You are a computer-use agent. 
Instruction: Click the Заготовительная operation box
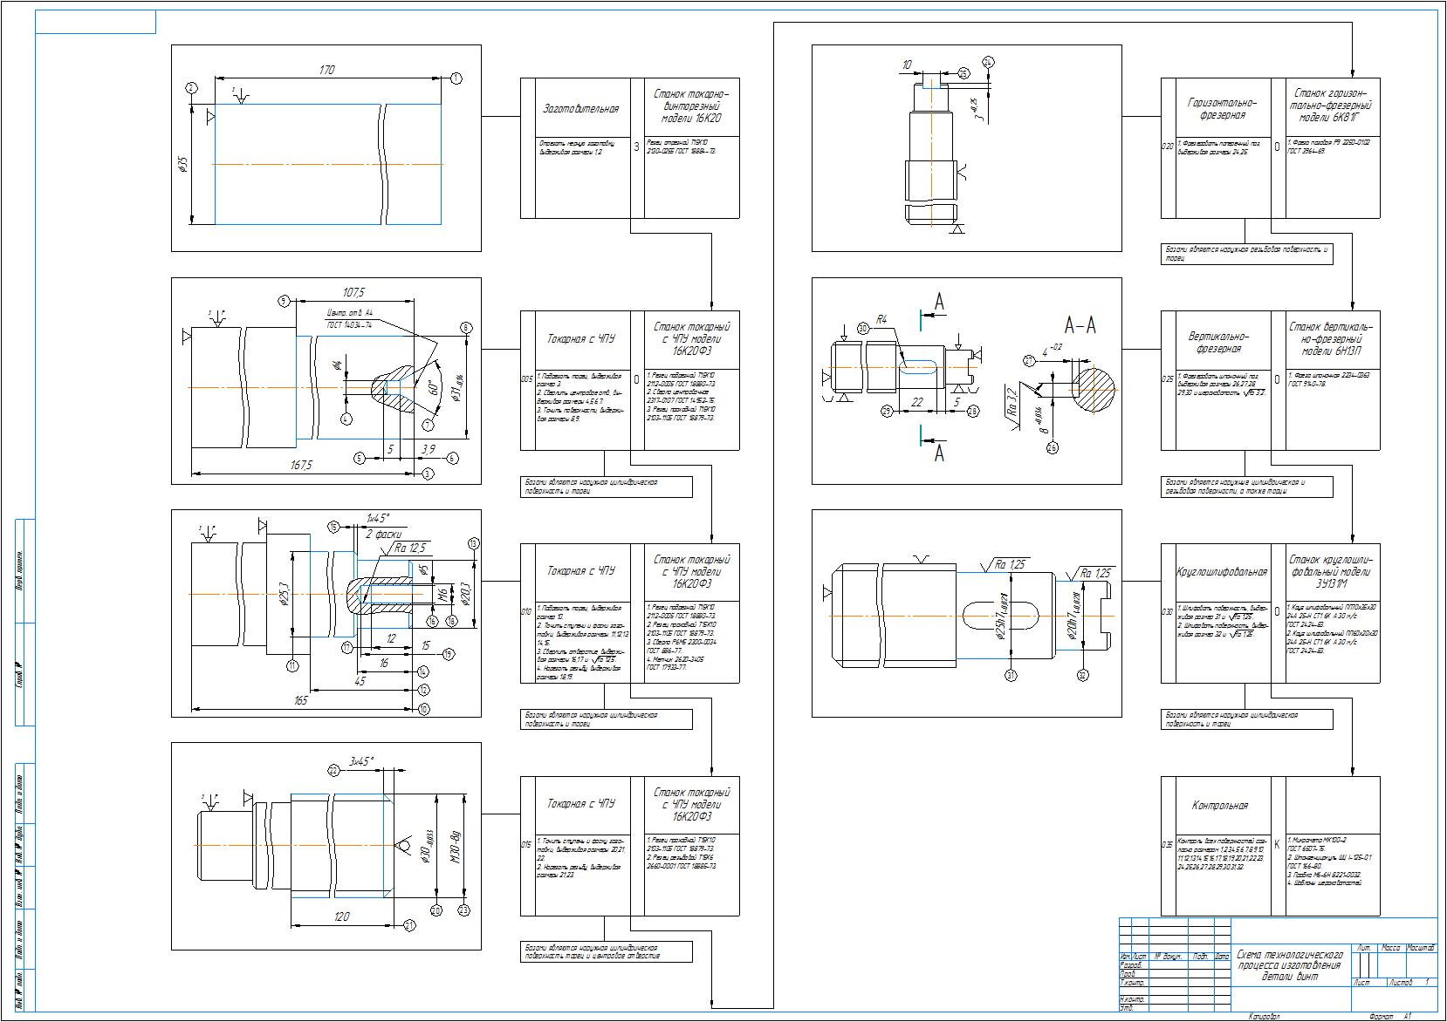click(x=580, y=108)
